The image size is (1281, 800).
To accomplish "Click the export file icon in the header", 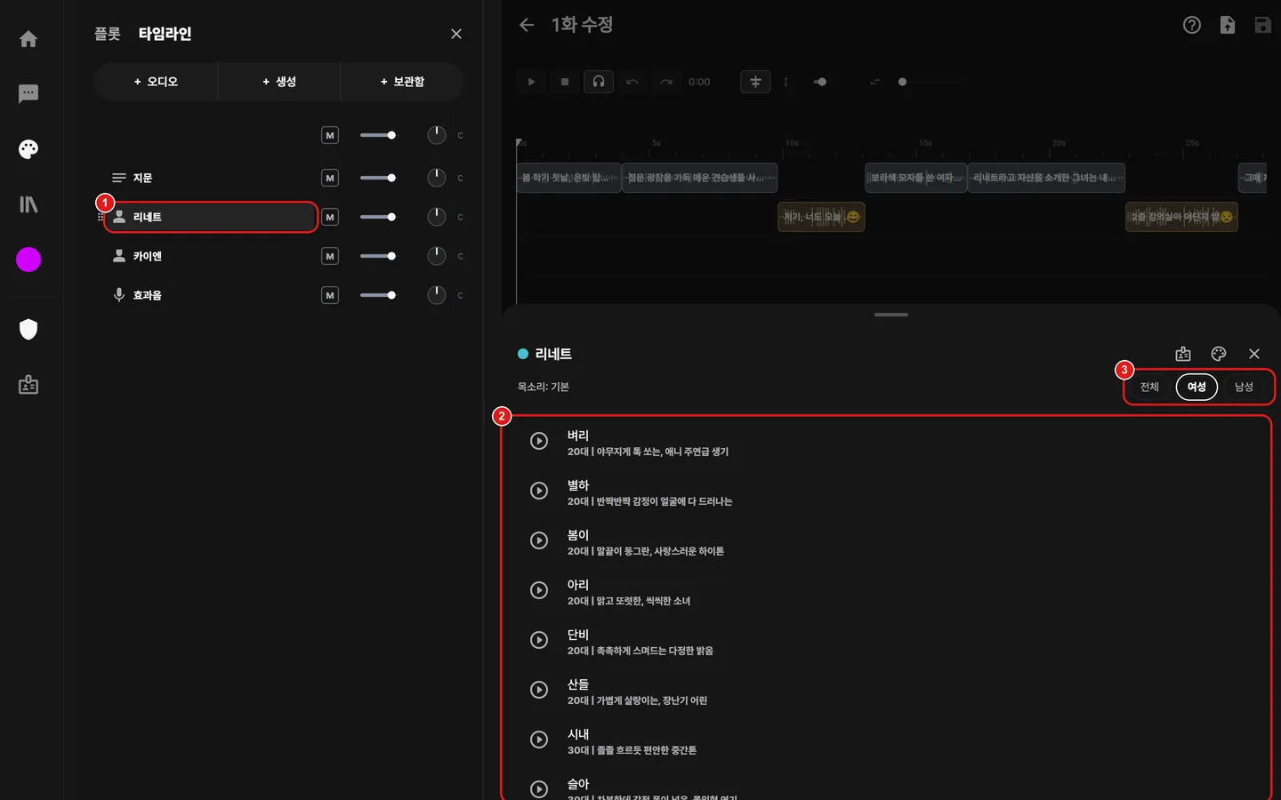I will tap(1228, 25).
